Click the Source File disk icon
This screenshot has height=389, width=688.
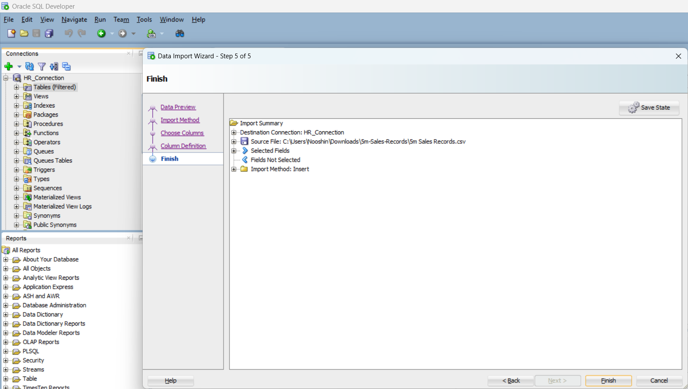tap(244, 141)
